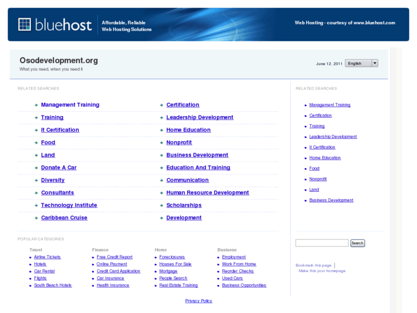The height and width of the screenshot is (313, 417).
Task: Follow the main Food link
Action: pyautogui.click(x=48, y=142)
